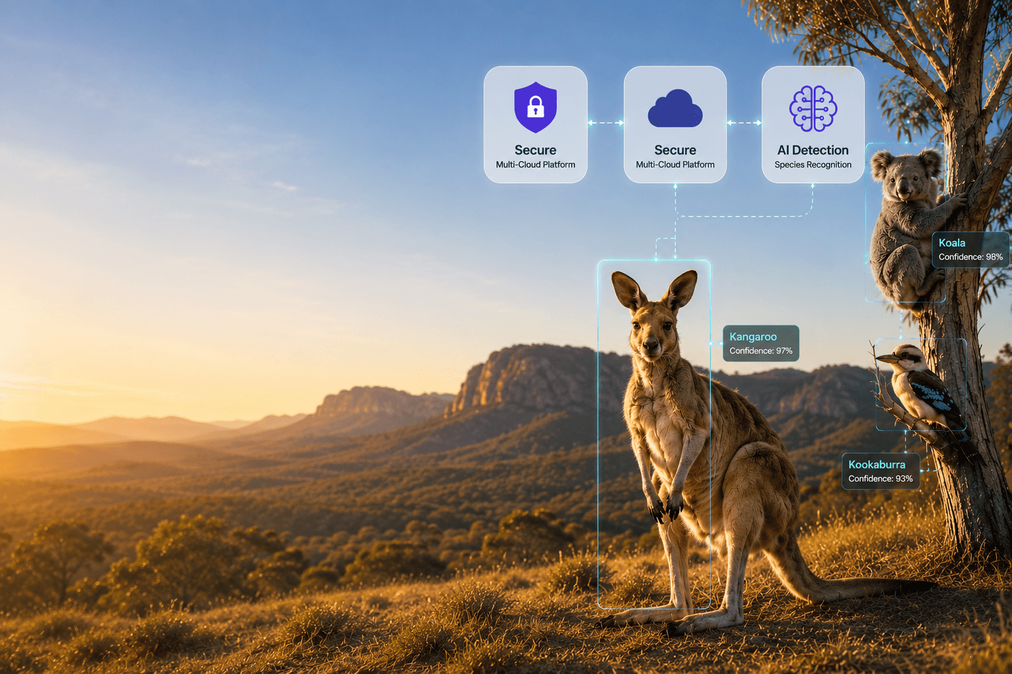Select the Koala detection label
Viewport: 1012px width, 674px height.
970,249
